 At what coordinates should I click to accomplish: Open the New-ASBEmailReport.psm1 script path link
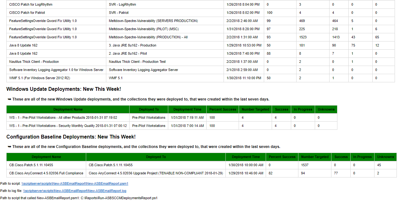[x=75, y=183]
